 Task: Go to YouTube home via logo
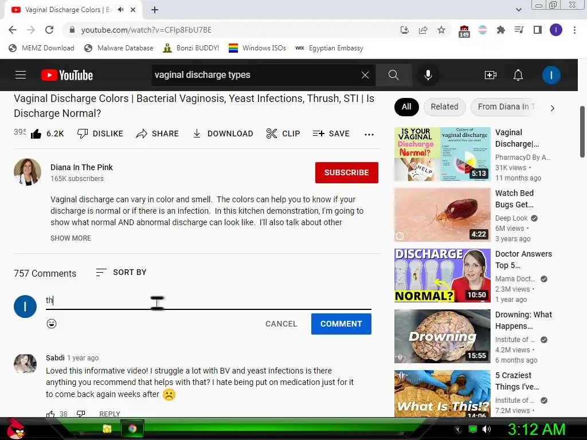coord(67,75)
